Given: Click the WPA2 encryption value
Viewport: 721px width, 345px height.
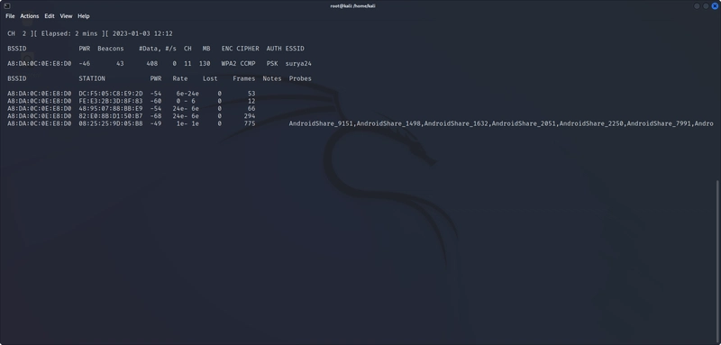Looking at the screenshot, I should pos(229,63).
